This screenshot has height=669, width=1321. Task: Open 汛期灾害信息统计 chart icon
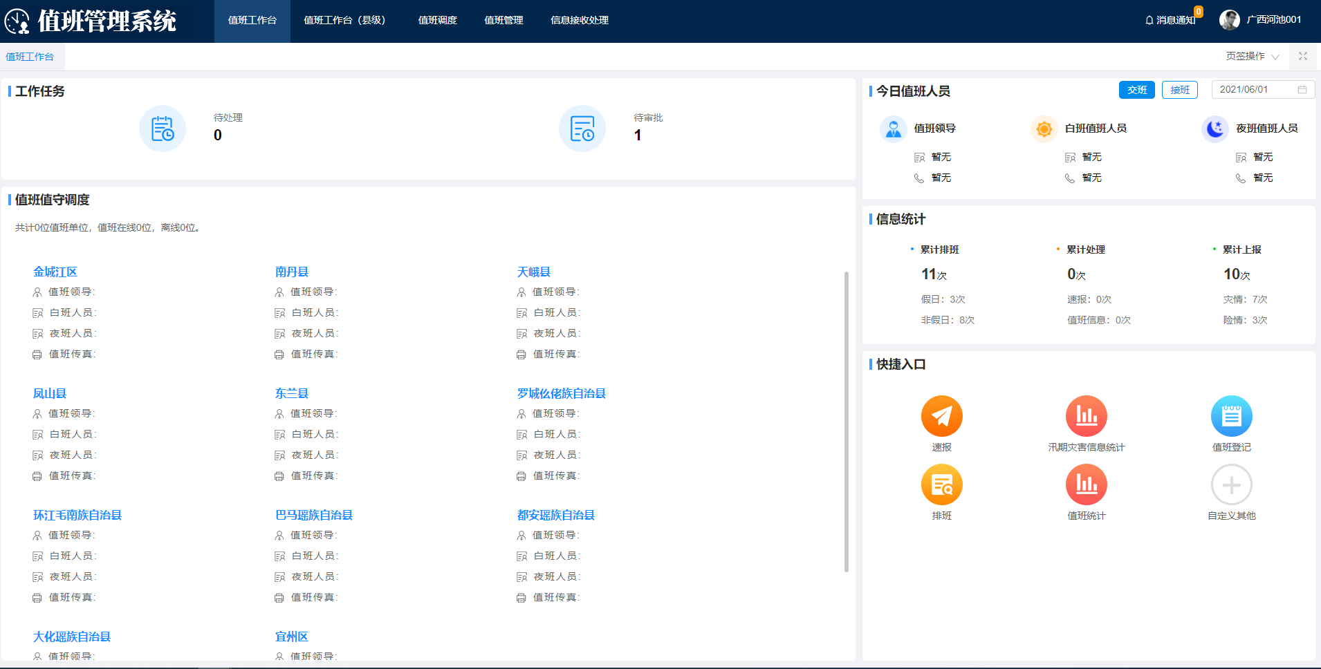coord(1087,416)
